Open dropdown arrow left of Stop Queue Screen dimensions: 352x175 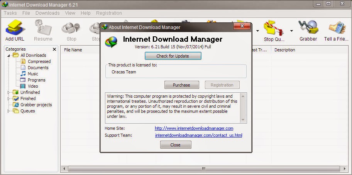(258, 31)
